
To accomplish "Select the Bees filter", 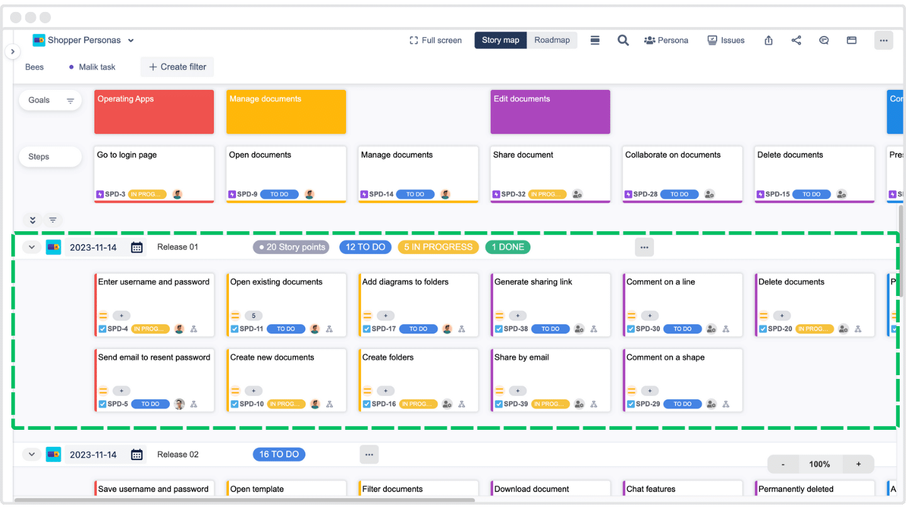I will point(35,67).
